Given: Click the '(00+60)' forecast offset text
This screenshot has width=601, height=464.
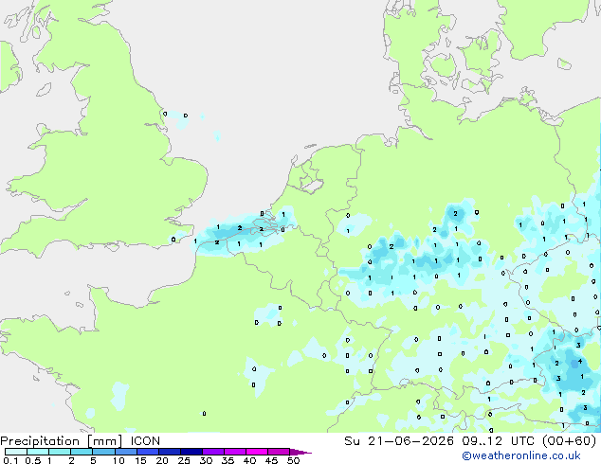Looking at the screenshot, I should pos(570,441).
